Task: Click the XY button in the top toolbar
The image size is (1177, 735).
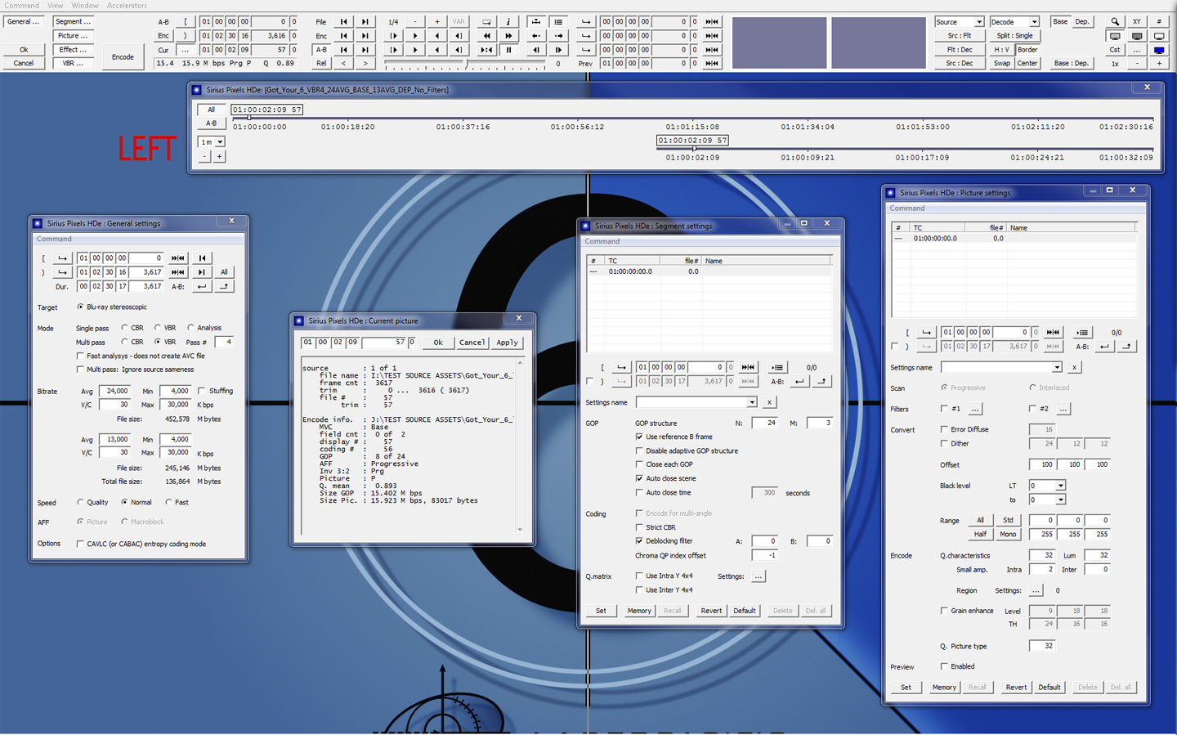Action: coord(1137,22)
